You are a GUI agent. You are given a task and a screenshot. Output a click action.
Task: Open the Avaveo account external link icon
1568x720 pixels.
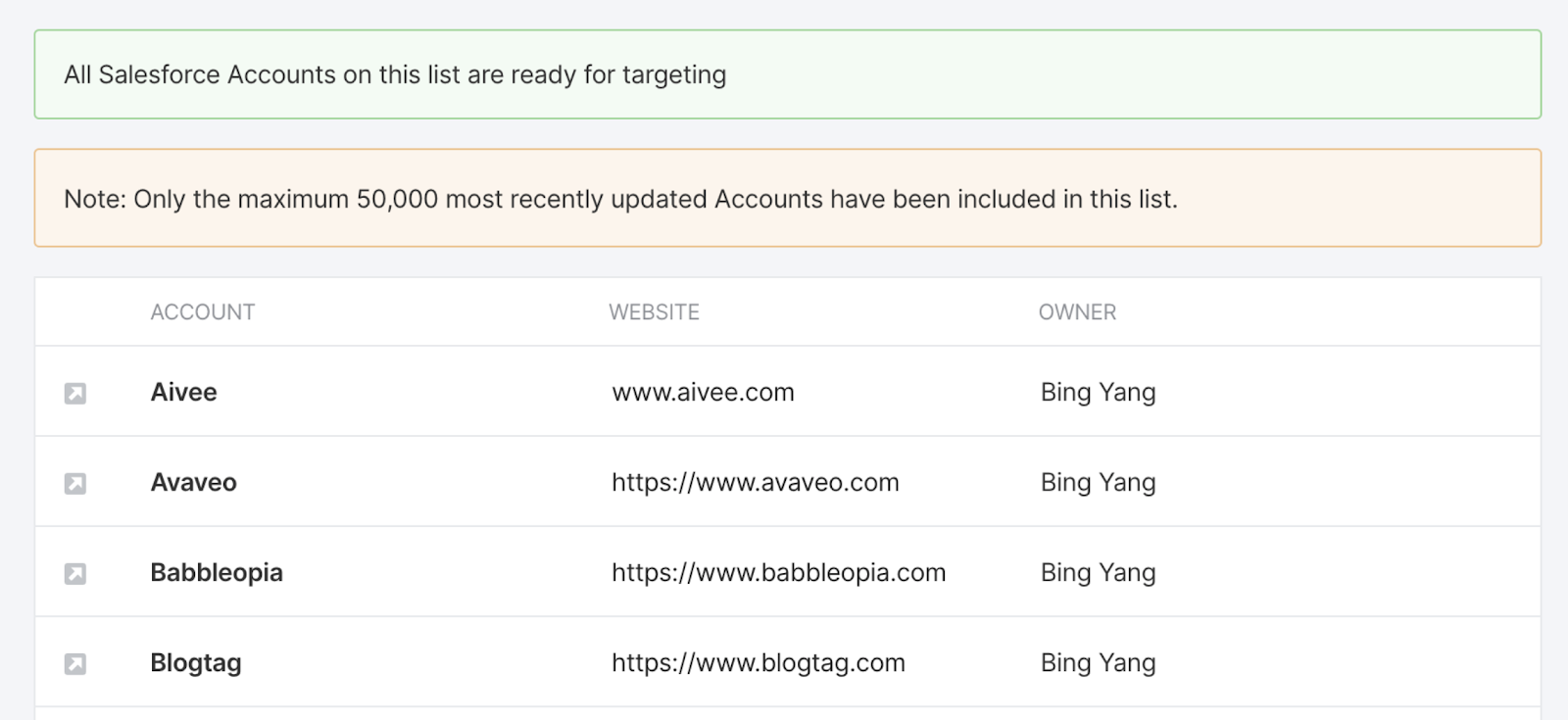pyautogui.click(x=75, y=482)
